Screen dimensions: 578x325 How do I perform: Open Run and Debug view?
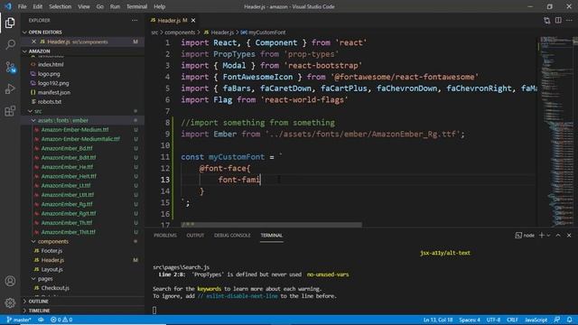click(10, 88)
